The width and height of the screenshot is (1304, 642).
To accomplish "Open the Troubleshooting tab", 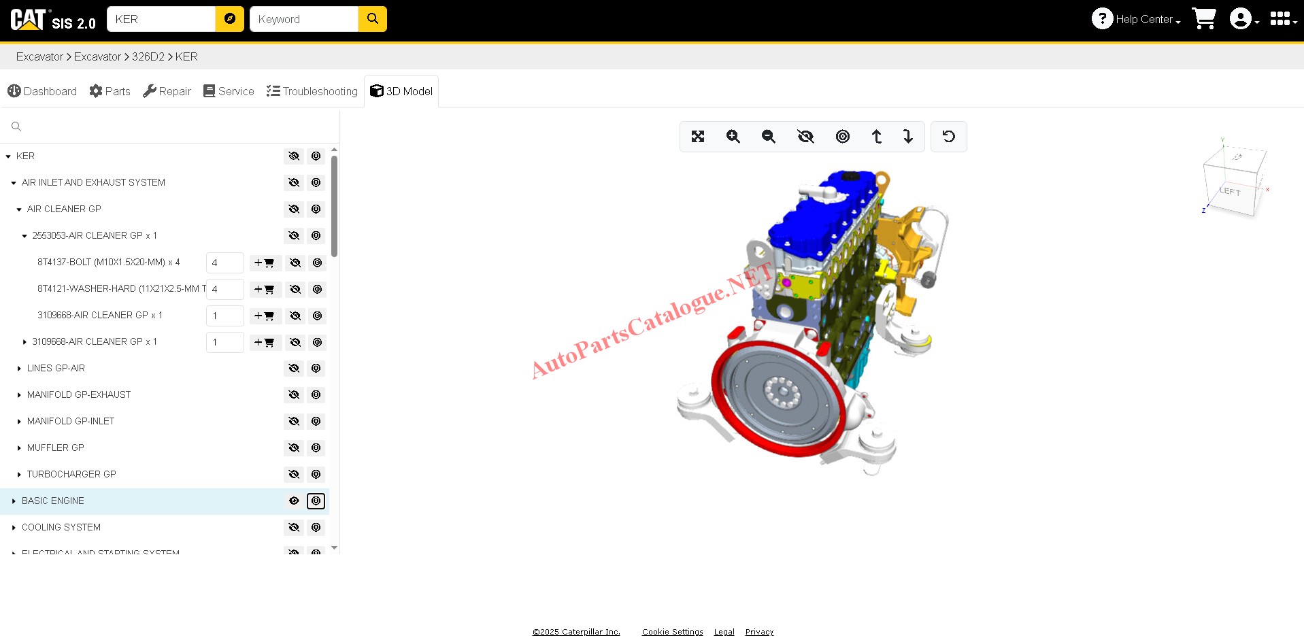I will pyautogui.click(x=312, y=91).
